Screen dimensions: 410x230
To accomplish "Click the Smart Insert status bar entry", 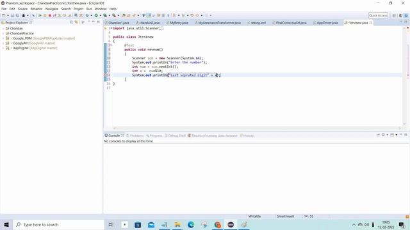I will [286, 217].
